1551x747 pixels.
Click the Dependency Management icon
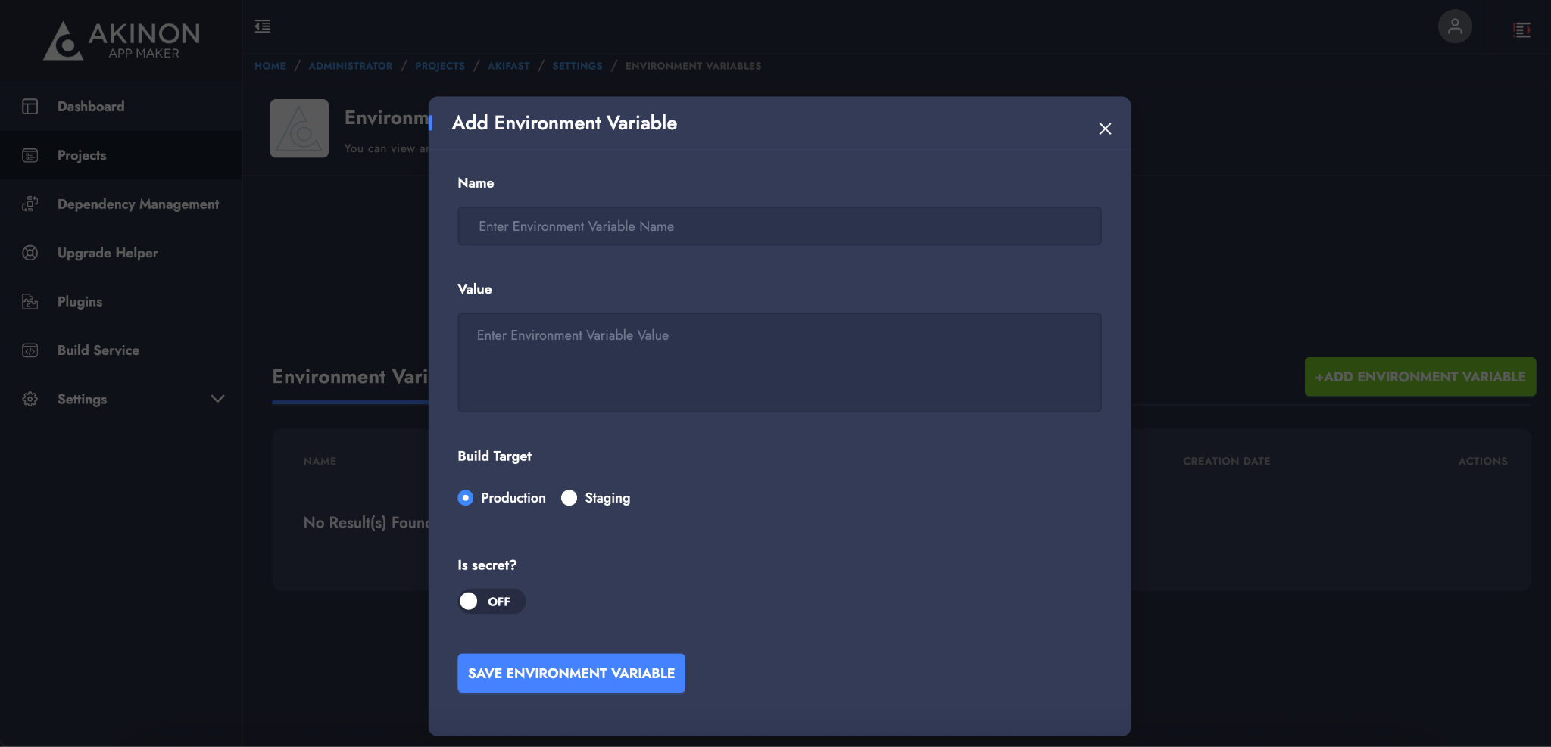tap(30, 204)
